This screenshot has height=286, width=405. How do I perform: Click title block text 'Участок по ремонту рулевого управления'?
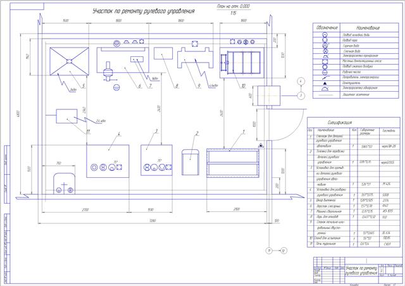point(361,271)
